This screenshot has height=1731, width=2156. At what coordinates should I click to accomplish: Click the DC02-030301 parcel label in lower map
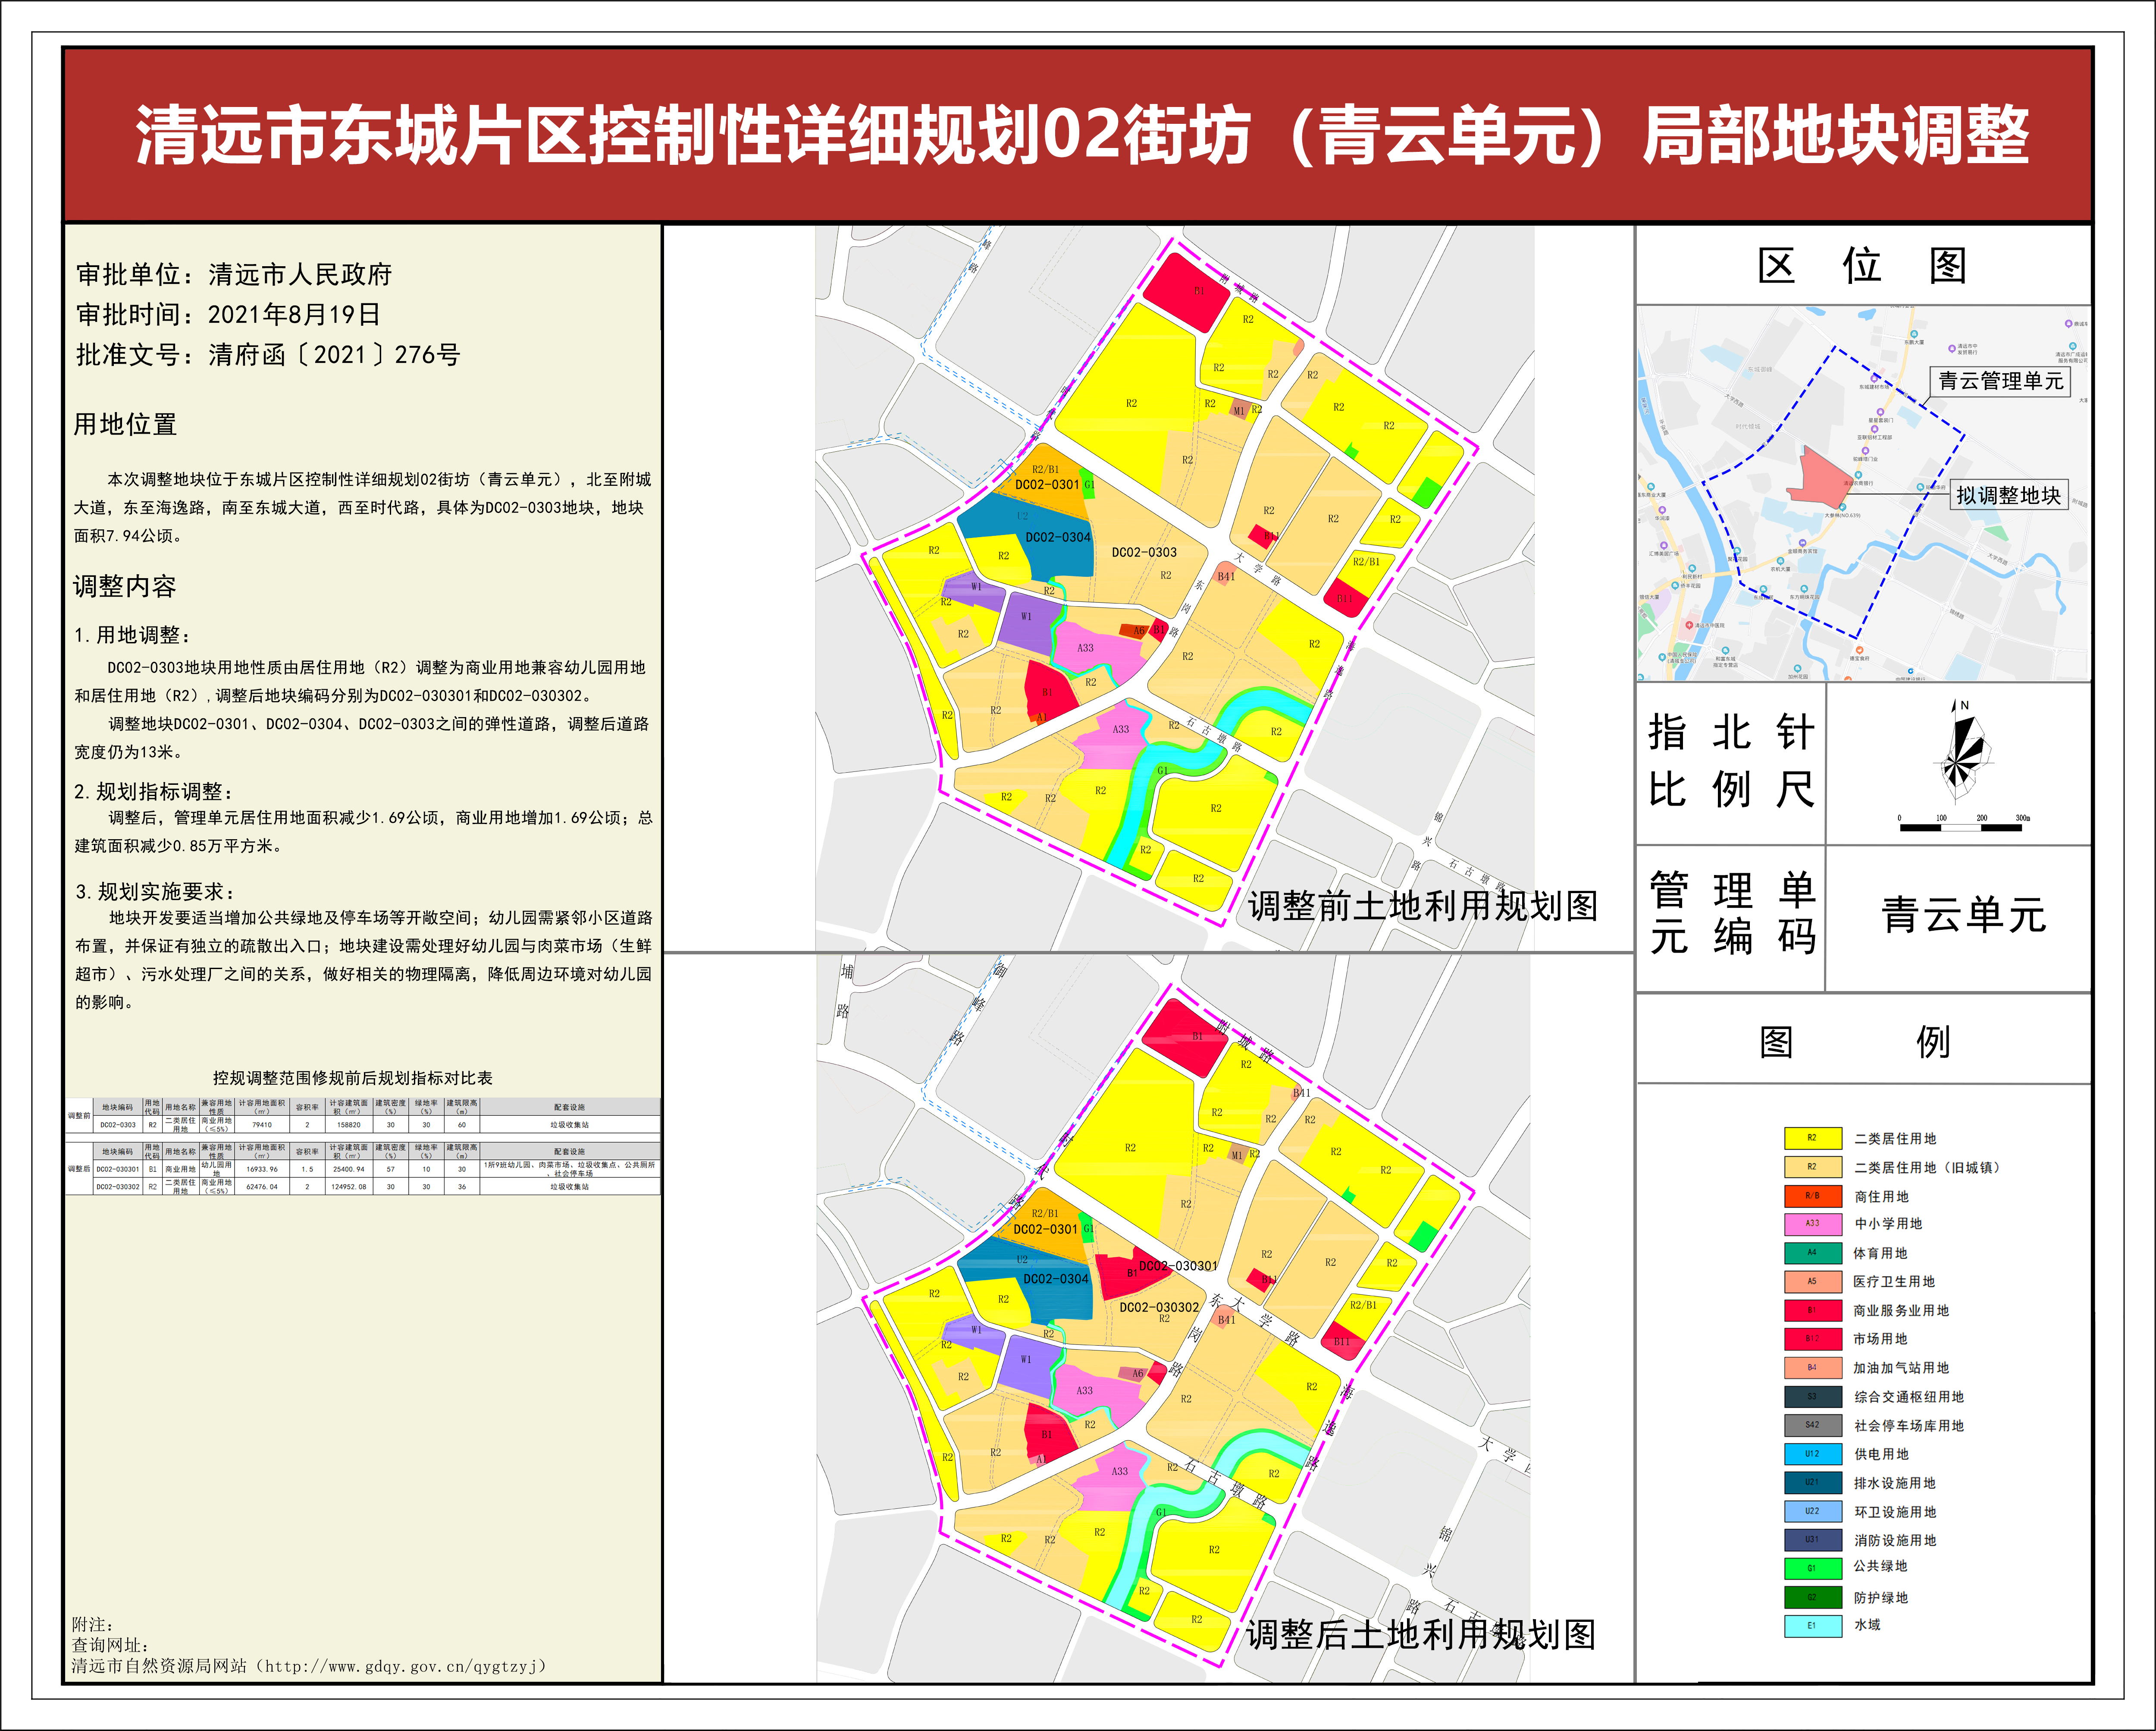[1178, 1266]
